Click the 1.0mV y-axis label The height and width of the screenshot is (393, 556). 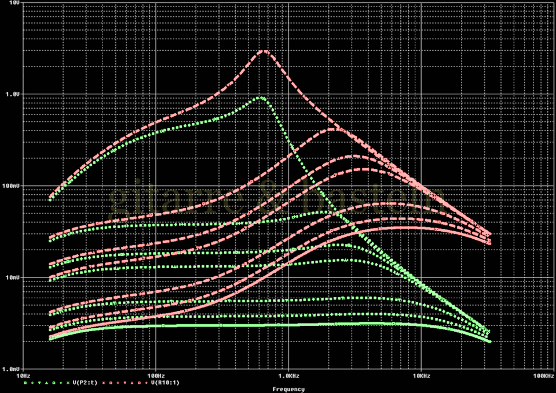11,368
